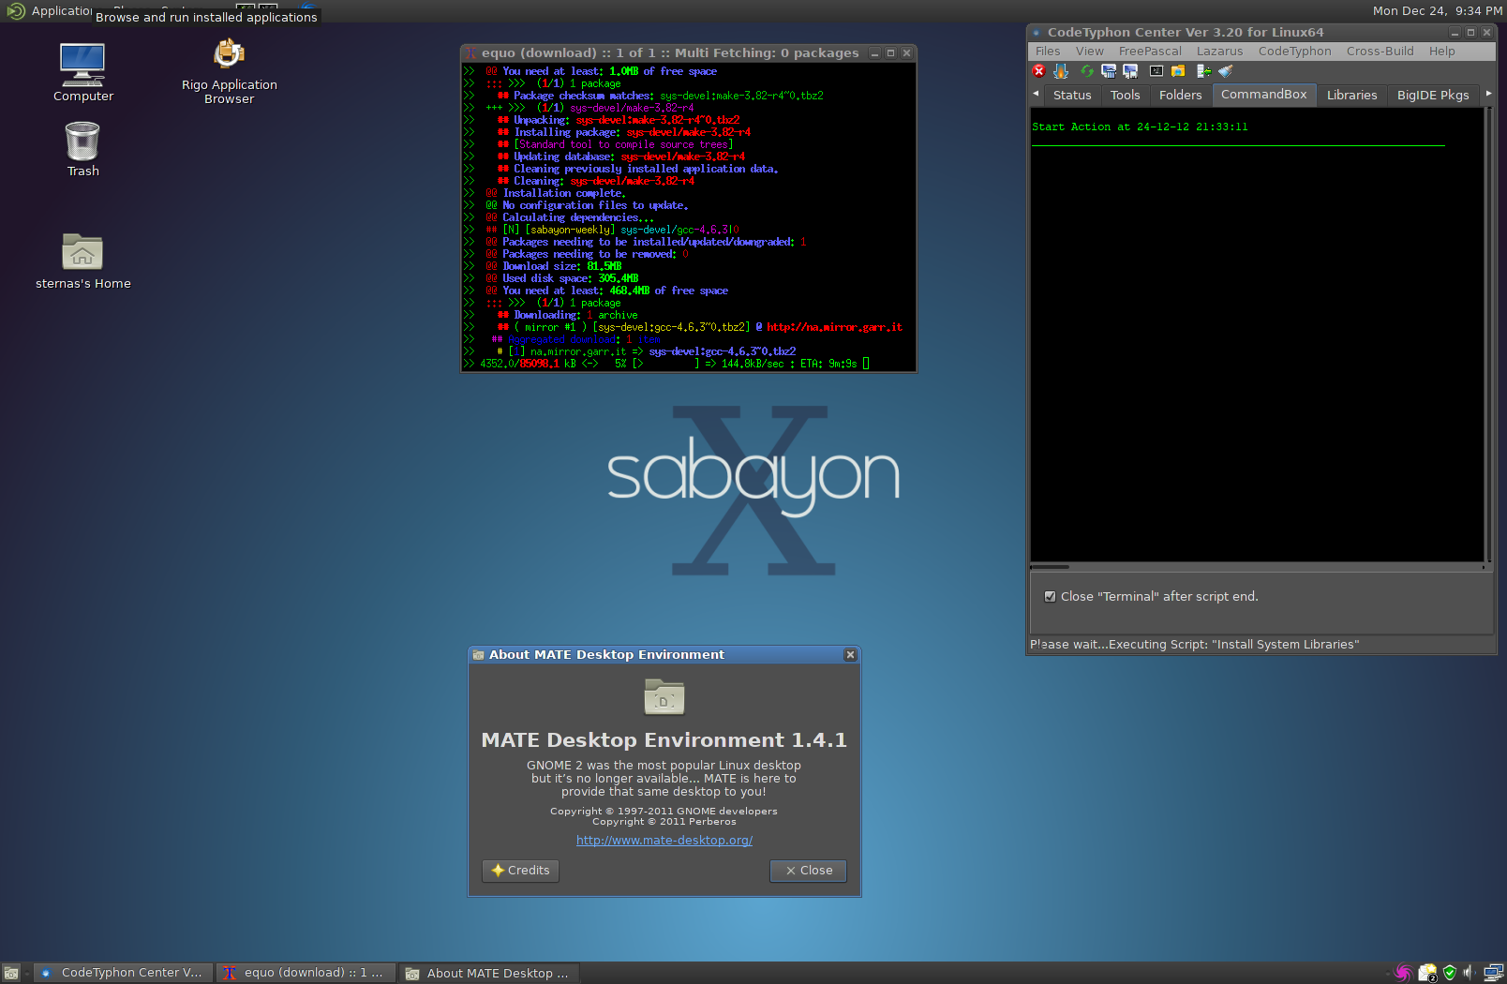Open the mail notifications tray icon
The width and height of the screenshot is (1507, 984).
[1427, 973]
